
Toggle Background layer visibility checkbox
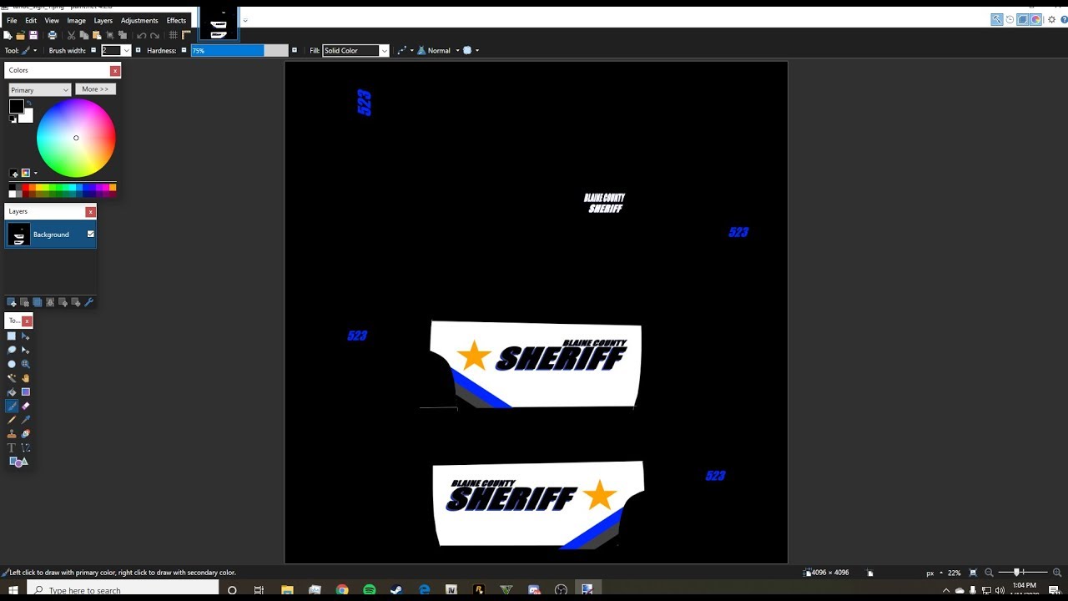[91, 235]
